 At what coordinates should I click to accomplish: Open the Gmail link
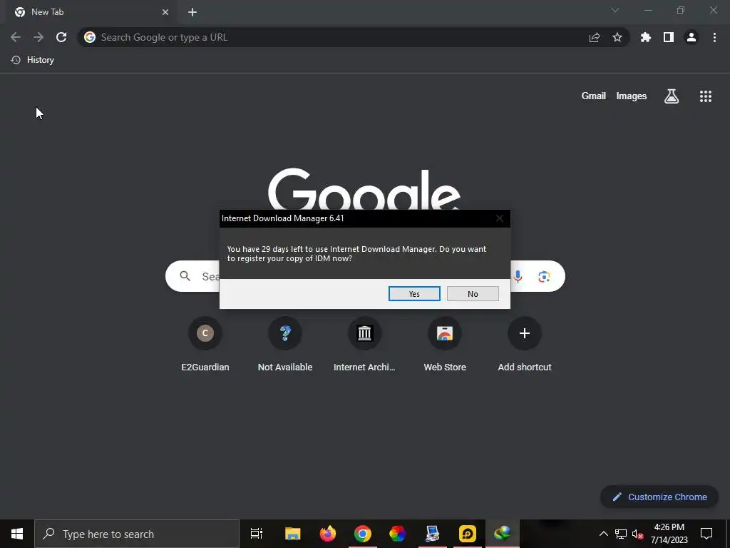[x=594, y=96]
